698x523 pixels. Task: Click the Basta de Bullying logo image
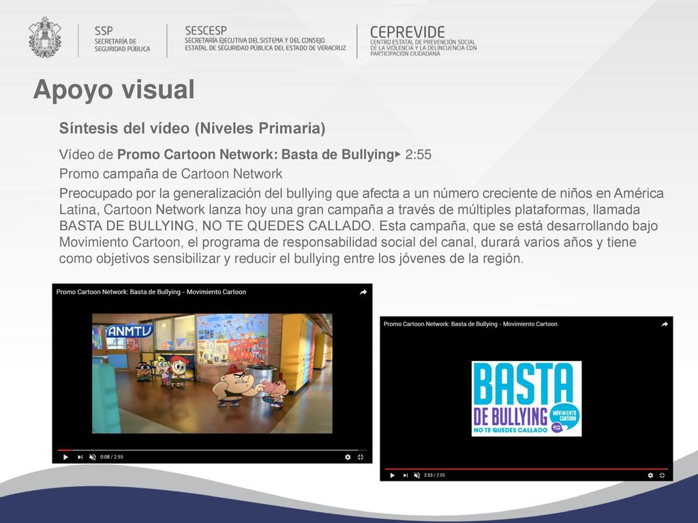click(x=527, y=398)
